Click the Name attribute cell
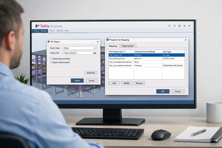222x148 pixels. click(x=148, y=62)
